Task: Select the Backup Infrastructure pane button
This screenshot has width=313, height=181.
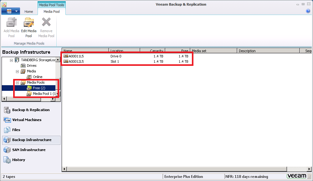Action: click(x=31, y=140)
